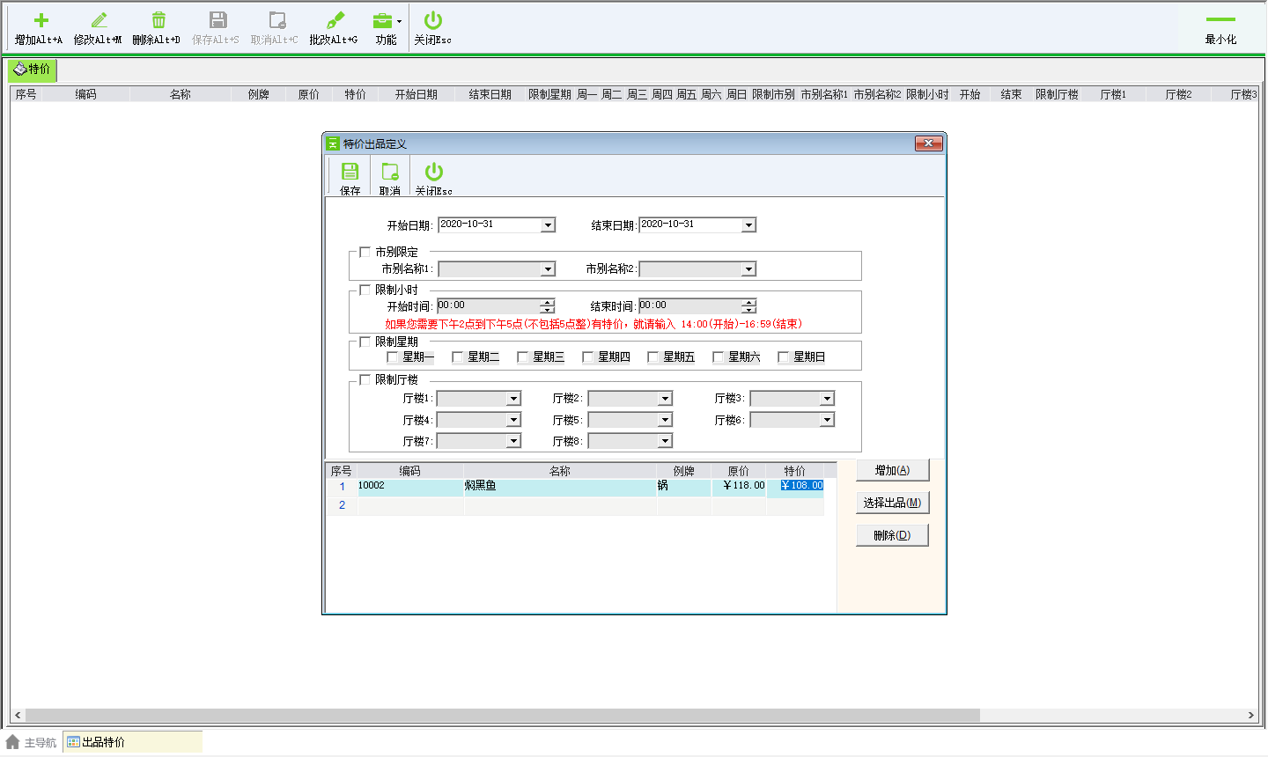The image size is (1268, 757).
Task: Enable the 限制厅楼 checkbox
Action: click(x=365, y=379)
